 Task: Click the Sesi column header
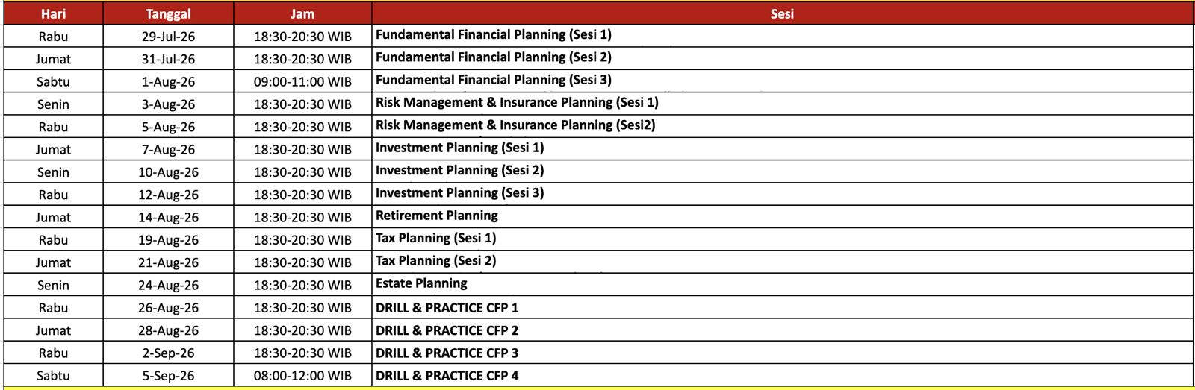click(782, 13)
